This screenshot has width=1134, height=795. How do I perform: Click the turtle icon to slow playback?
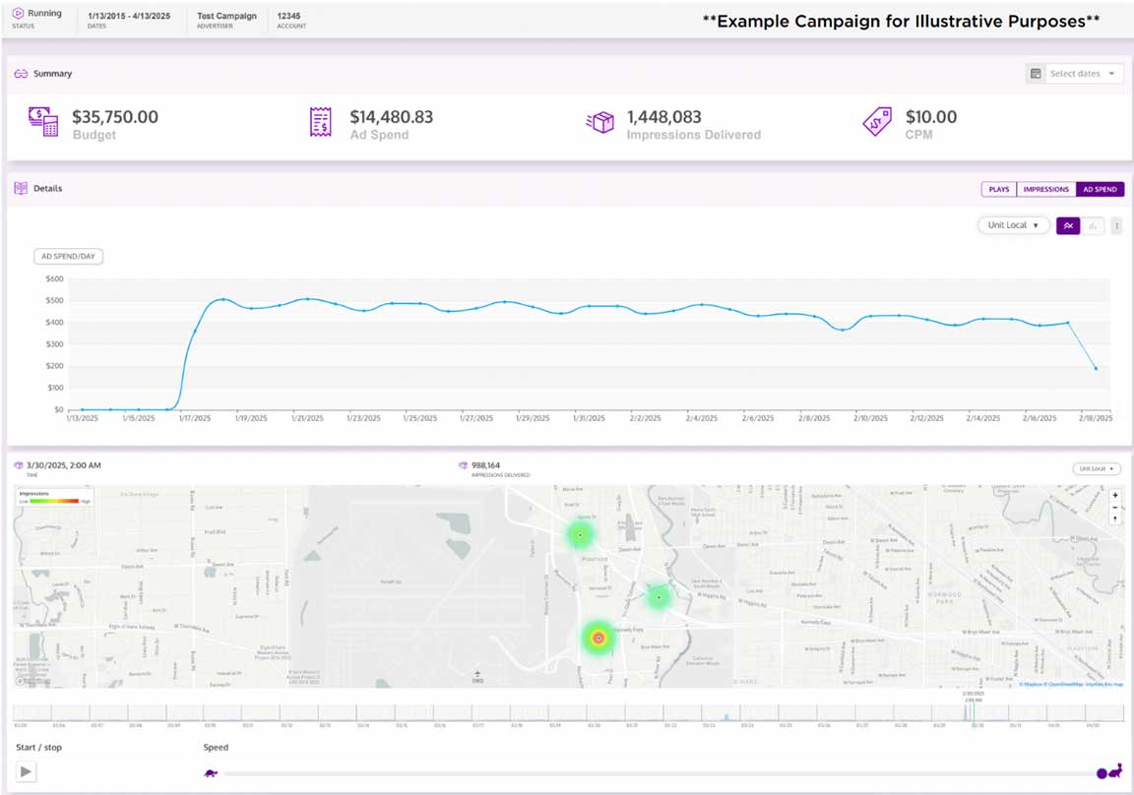coord(210,772)
